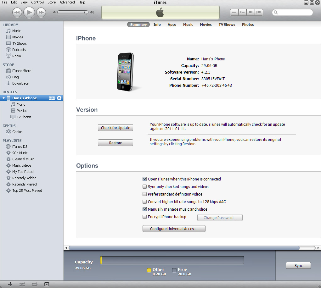
Task: Switch to song list view
Action: click(234, 12)
